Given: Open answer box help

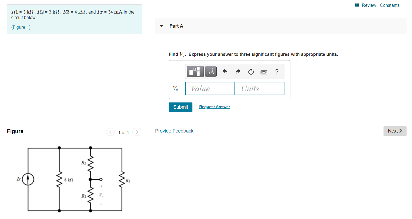Looking at the screenshot, I should tap(277, 71).
